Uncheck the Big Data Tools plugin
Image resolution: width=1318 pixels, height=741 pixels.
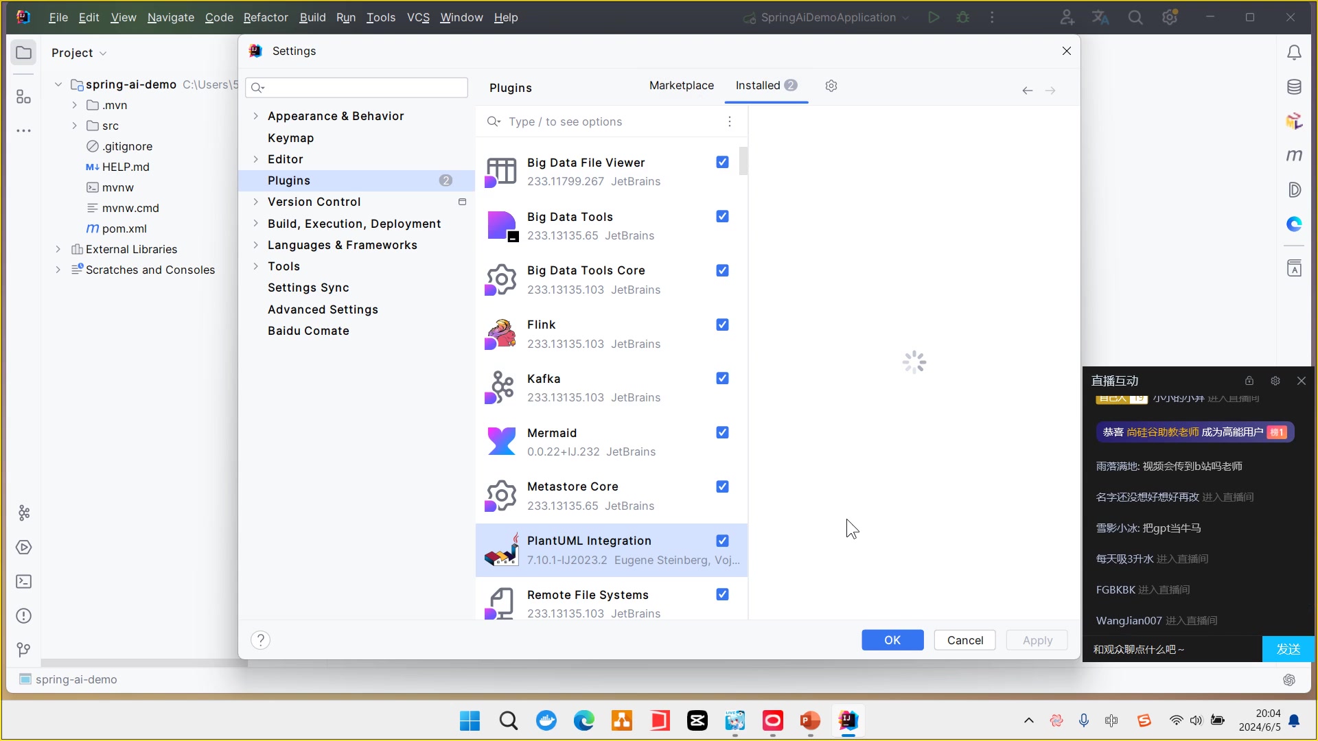[x=722, y=216]
